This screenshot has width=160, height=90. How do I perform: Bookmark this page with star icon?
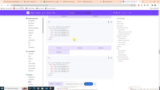(x=134, y=5)
